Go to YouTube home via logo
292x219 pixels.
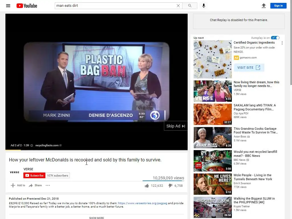pyautogui.click(x=27, y=6)
